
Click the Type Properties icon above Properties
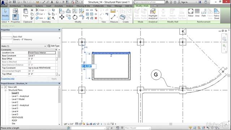point(15,11)
